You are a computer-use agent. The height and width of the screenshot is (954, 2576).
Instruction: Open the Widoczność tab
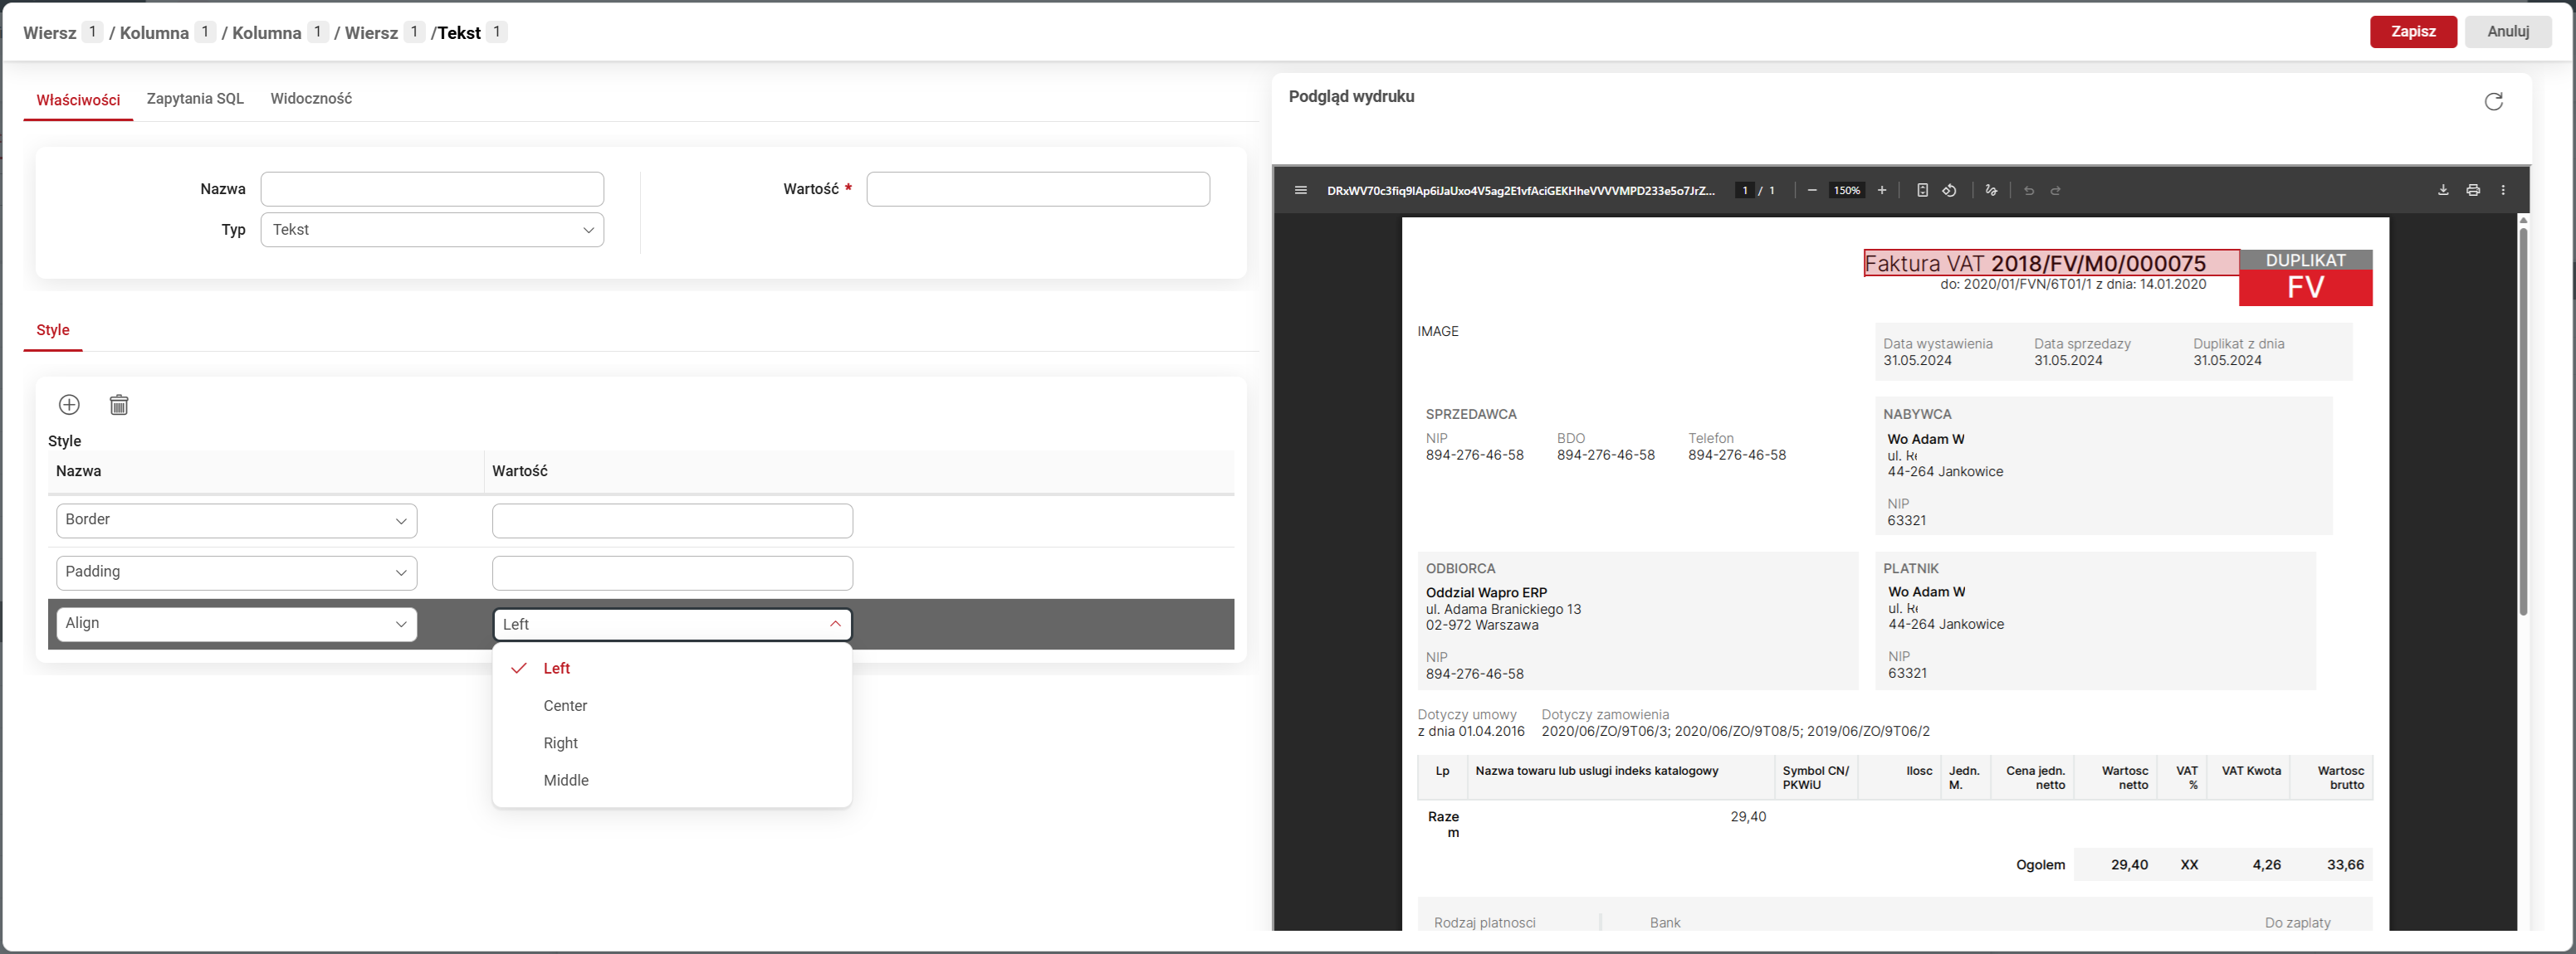pyautogui.click(x=311, y=98)
